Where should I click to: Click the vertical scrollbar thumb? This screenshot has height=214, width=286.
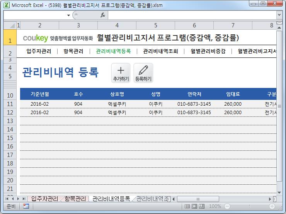tap(279, 106)
